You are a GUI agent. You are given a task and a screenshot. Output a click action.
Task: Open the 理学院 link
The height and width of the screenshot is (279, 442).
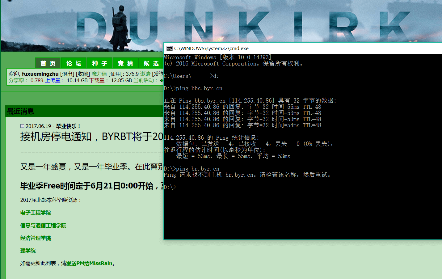(28, 251)
